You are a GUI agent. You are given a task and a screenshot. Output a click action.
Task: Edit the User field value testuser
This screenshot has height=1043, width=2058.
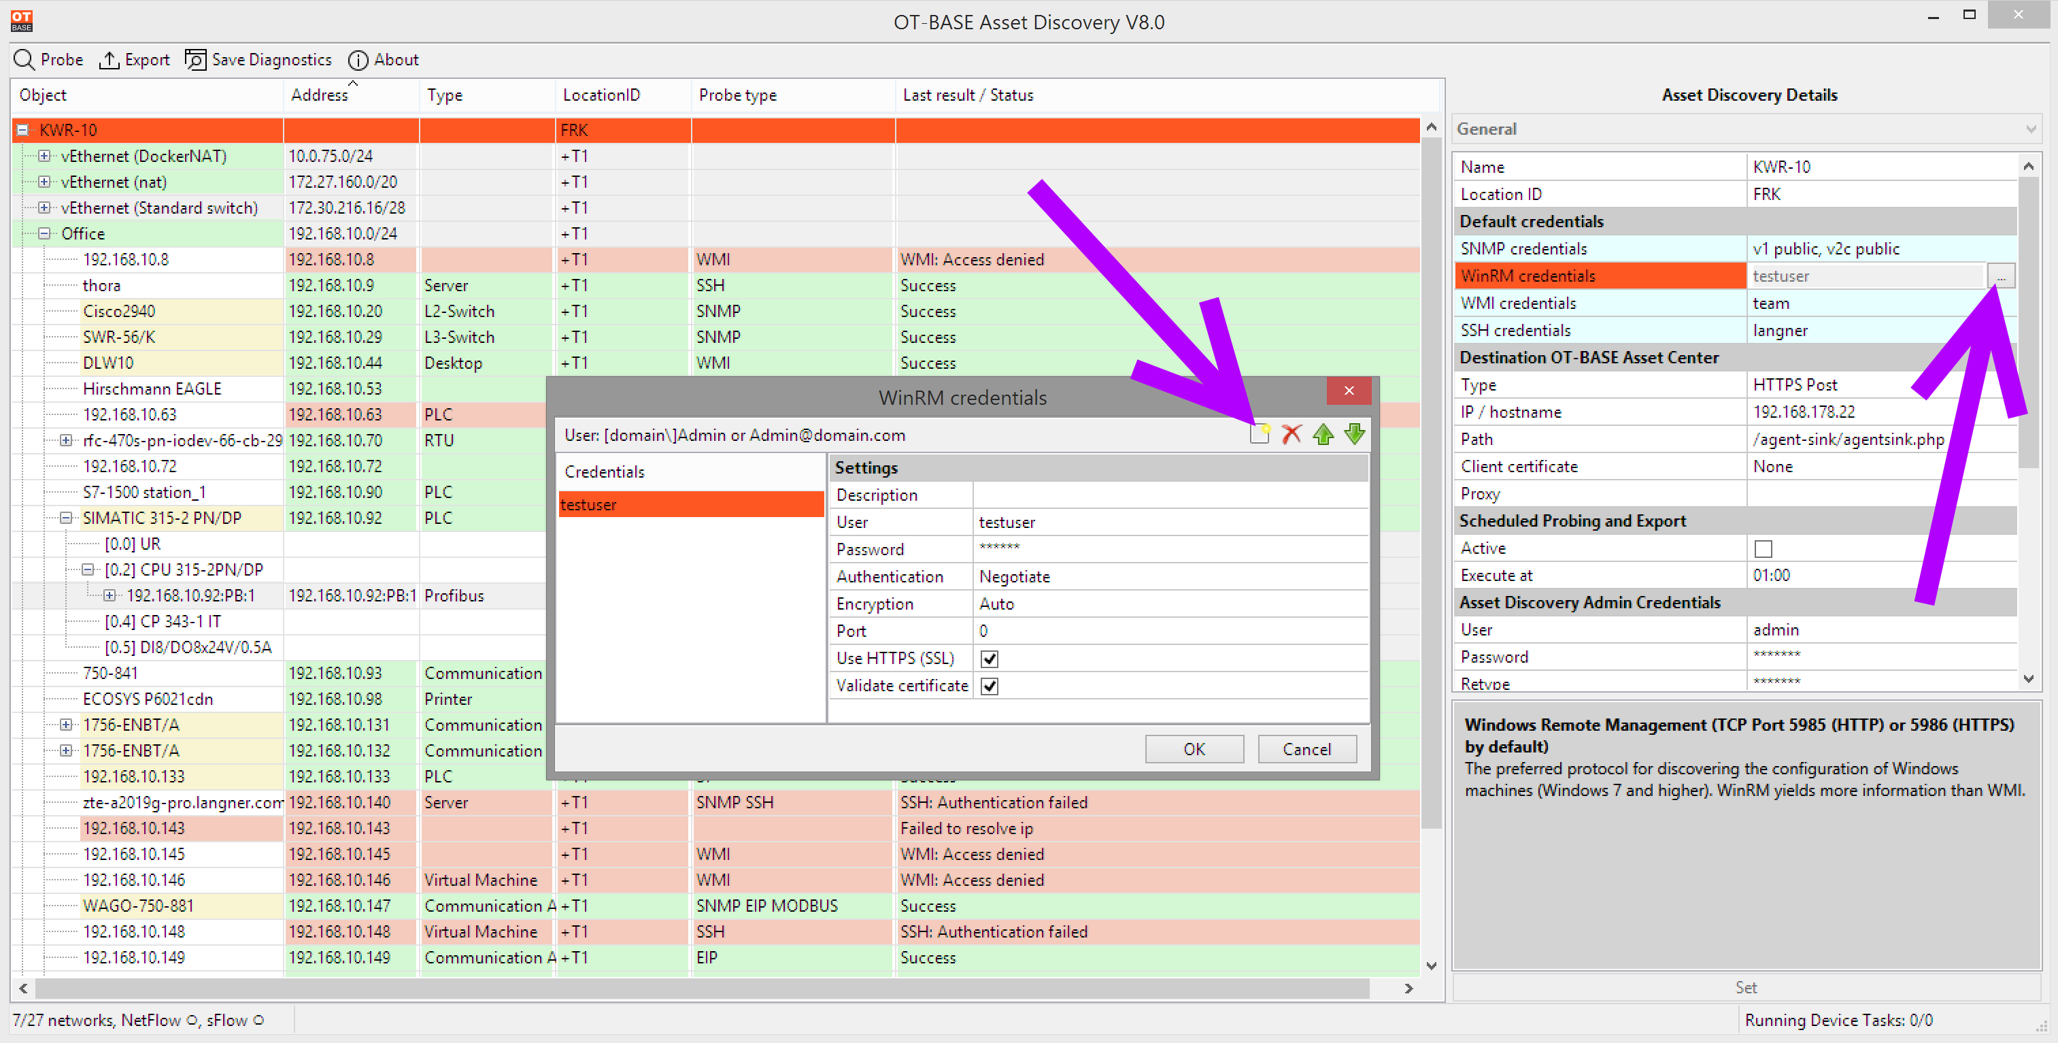(x=1171, y=522)
